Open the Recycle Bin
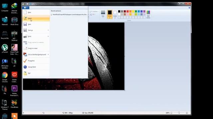The width and height of the screenshot is (213, 119). [5, 35]
